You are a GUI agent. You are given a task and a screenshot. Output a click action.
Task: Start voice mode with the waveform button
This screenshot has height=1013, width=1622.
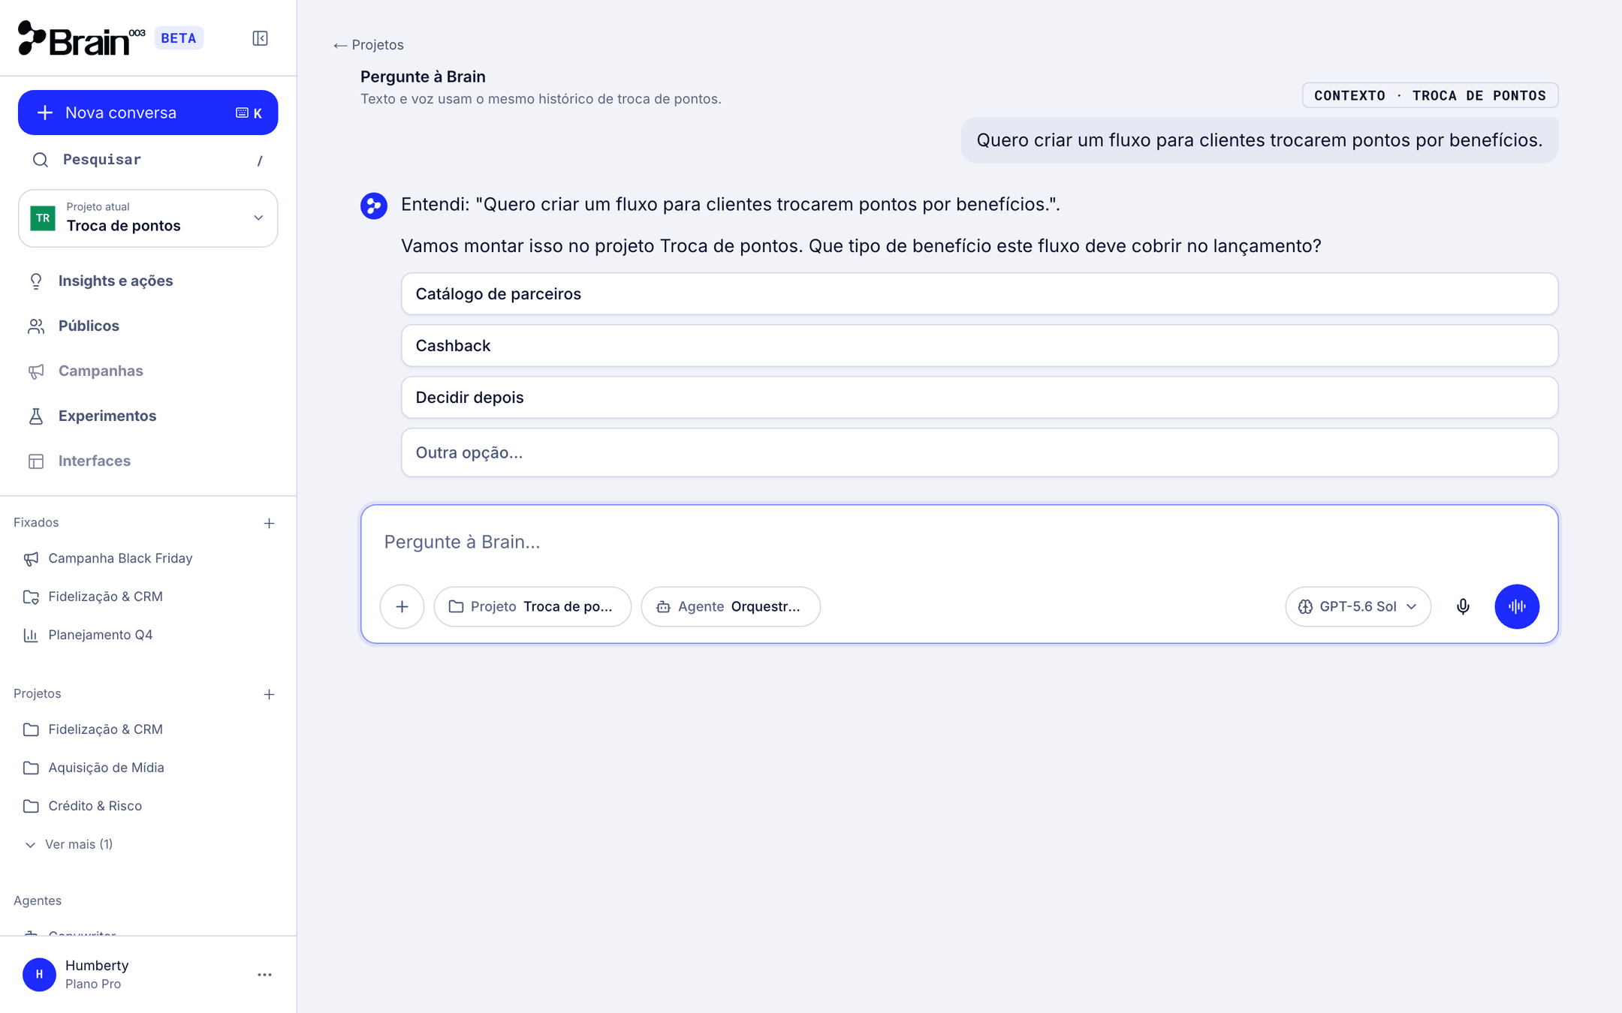[1517, 606]
